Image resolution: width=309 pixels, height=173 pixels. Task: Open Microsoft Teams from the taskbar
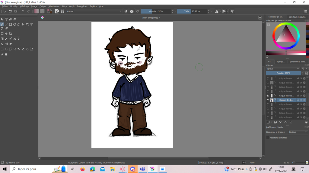pos(142,169)
